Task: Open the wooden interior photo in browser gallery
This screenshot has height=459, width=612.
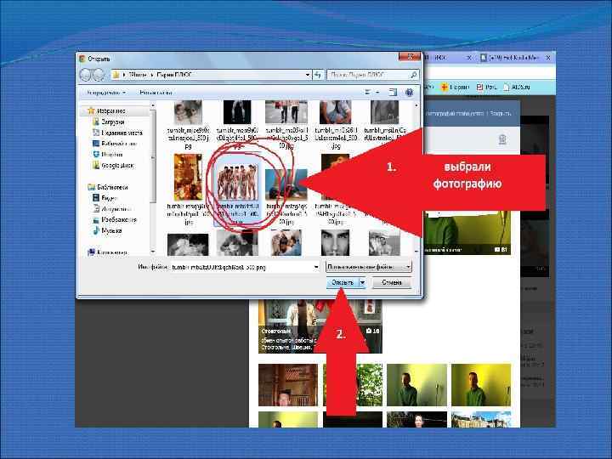Action: 288,385
